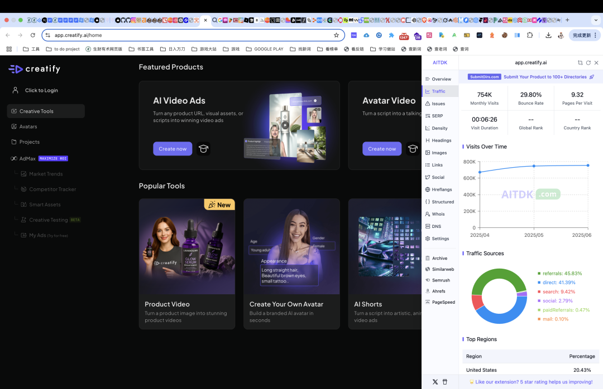Open Images tab in AITDK
This screenshot has width=603, height=389.
[440, 153]
